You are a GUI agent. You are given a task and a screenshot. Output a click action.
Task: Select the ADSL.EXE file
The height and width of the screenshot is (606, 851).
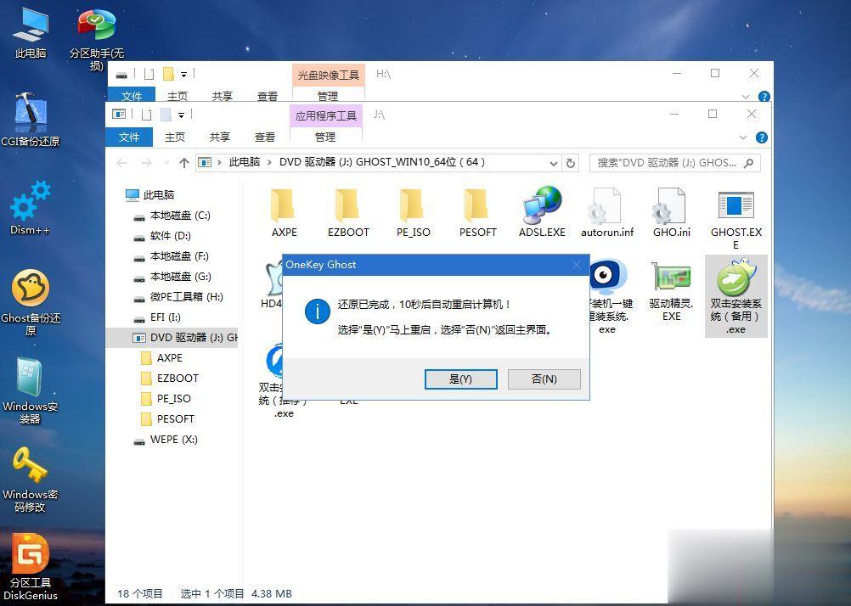[x=542, y=213]
